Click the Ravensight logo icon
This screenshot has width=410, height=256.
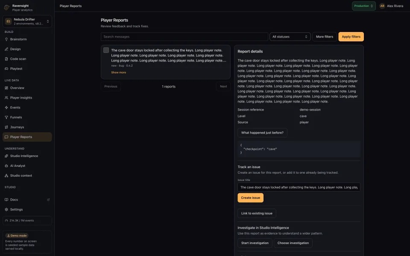[x=7, y=8]
